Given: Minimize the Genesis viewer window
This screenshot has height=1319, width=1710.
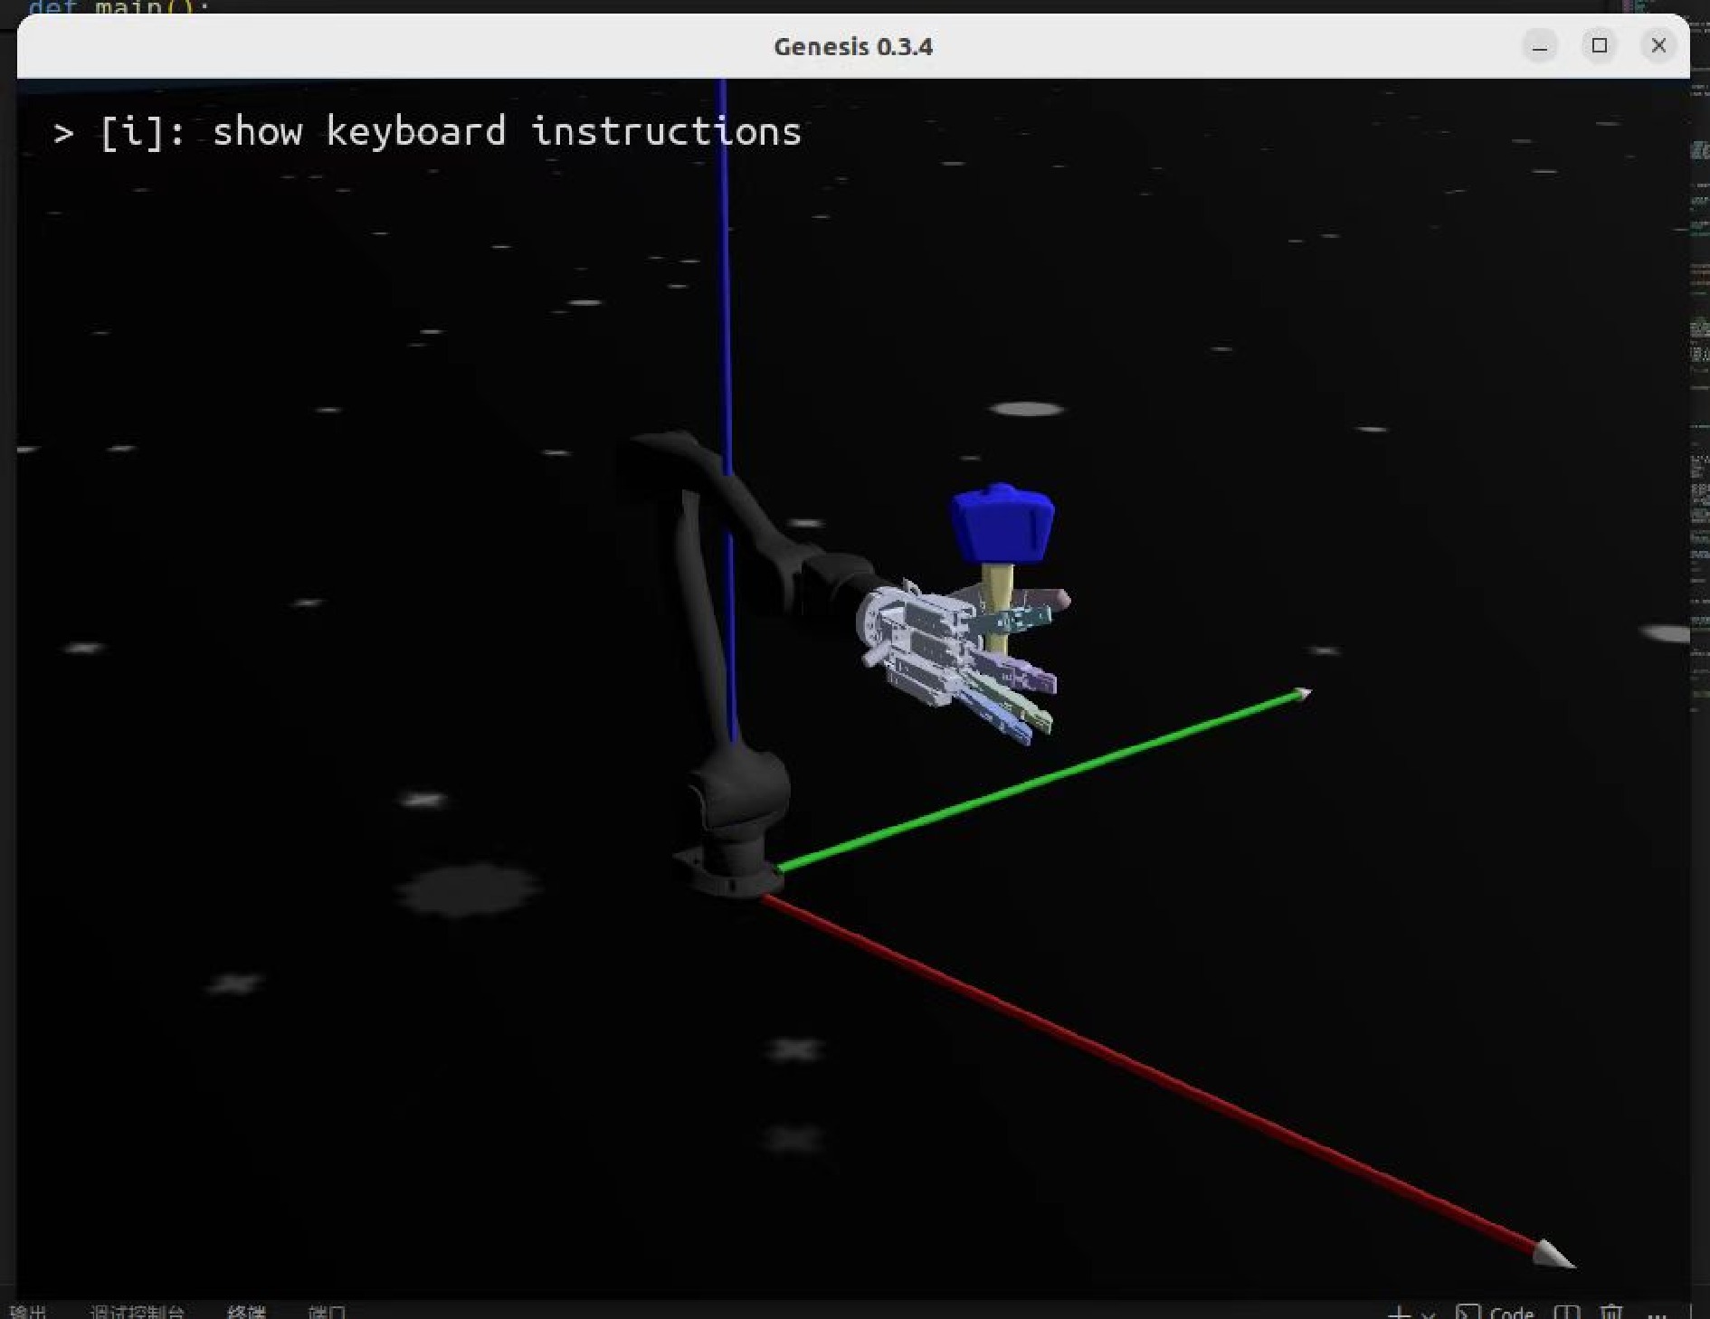Looking at the screenshot, I should 1540,45.
